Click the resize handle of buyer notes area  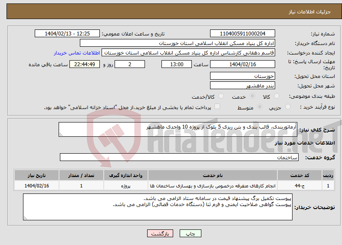coord(25,218)
